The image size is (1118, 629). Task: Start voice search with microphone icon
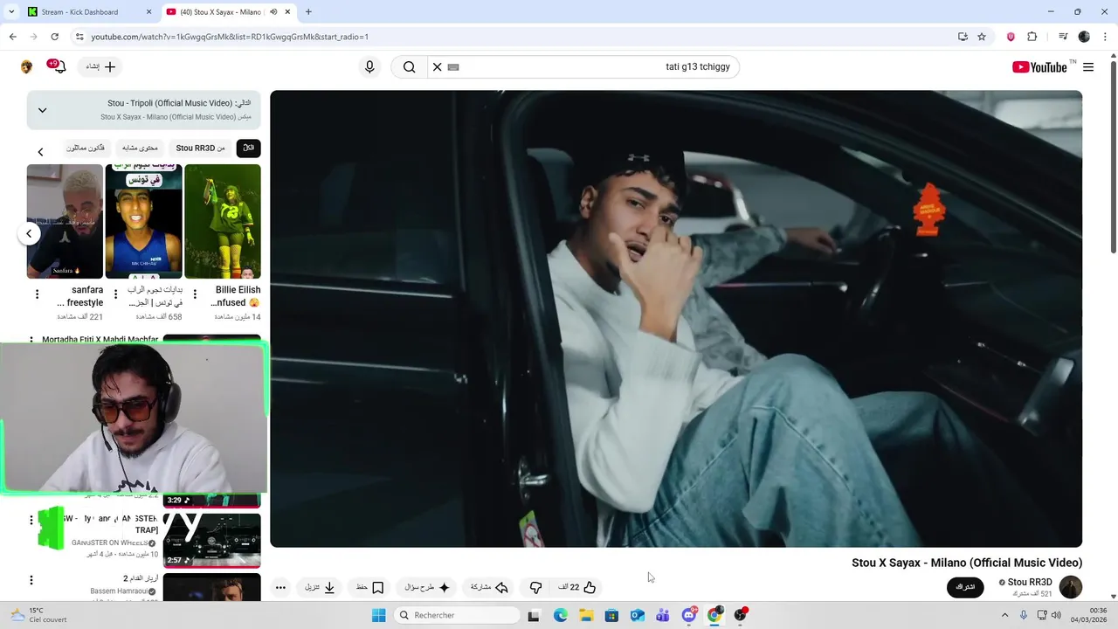[369, 67]
